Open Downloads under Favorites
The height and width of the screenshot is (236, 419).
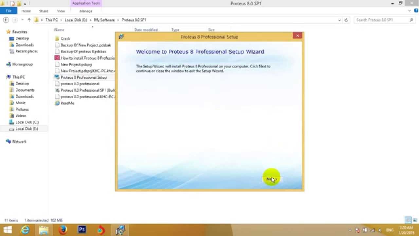pyautogui.click(x=25, y=45)
